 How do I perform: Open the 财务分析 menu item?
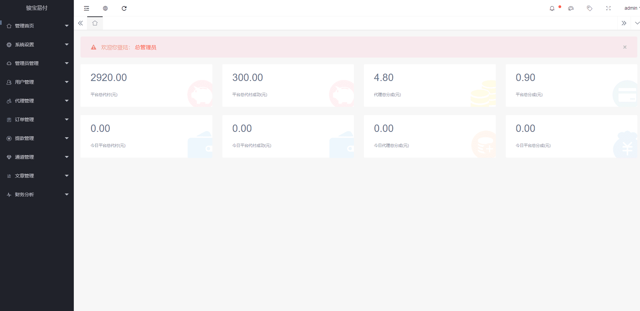(x=37, y=195)
